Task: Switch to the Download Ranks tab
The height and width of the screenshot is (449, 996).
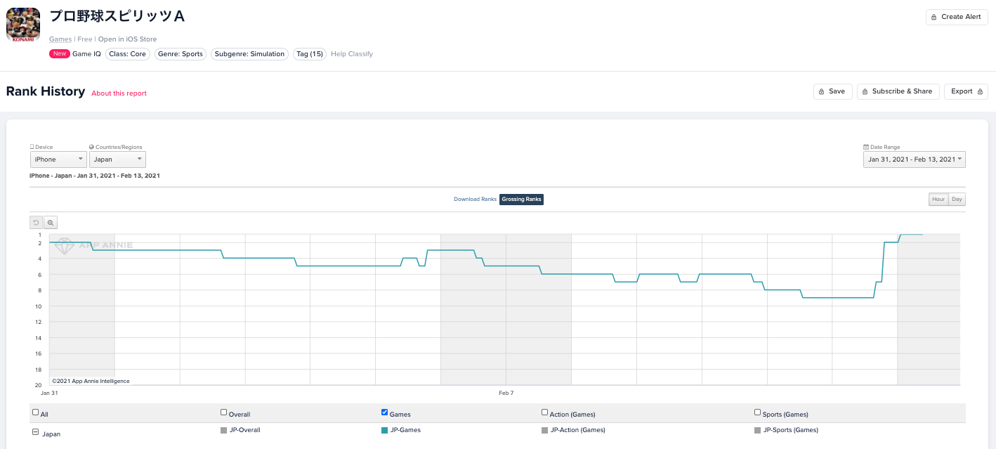Action: [475, 200]
